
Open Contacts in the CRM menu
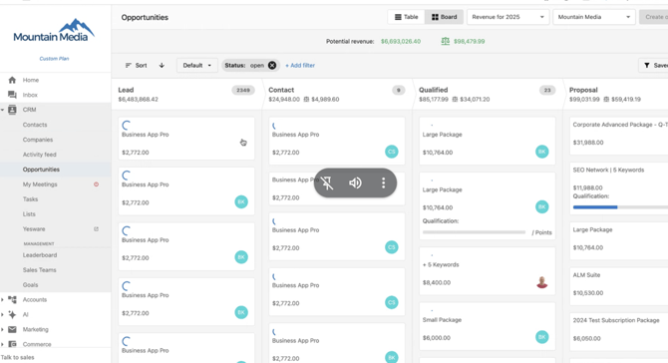click(x=35, y=125)
